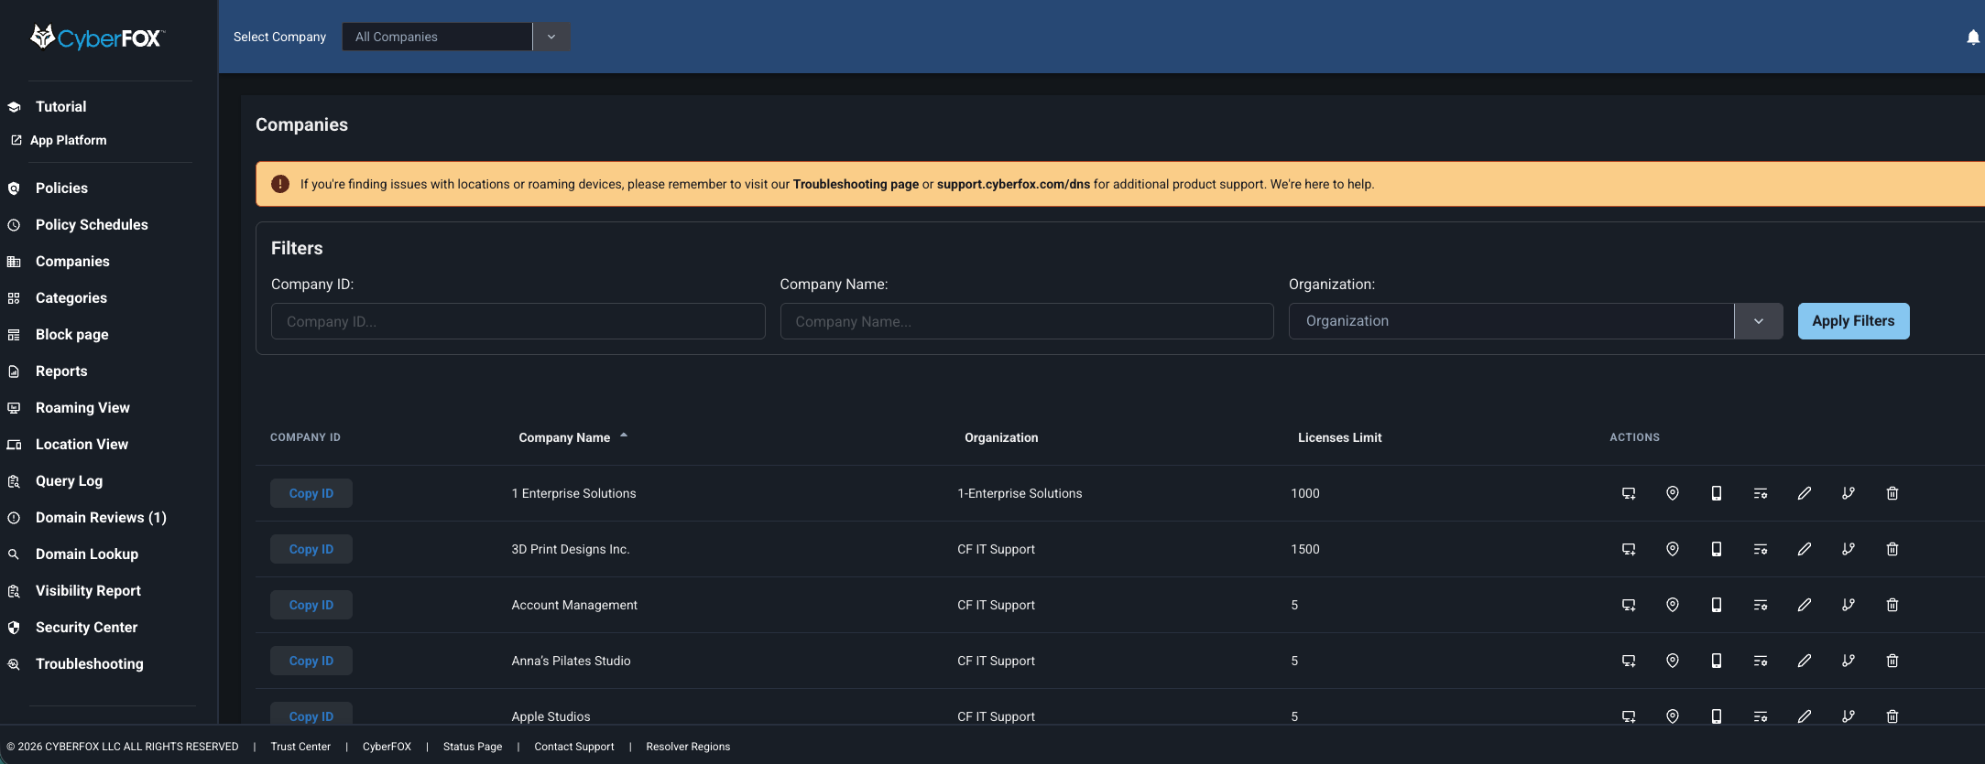Open Roaming View page

[x=82, y=407]
